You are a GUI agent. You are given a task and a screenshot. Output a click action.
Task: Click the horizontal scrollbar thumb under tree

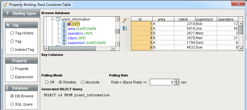[x=72, y=48]
